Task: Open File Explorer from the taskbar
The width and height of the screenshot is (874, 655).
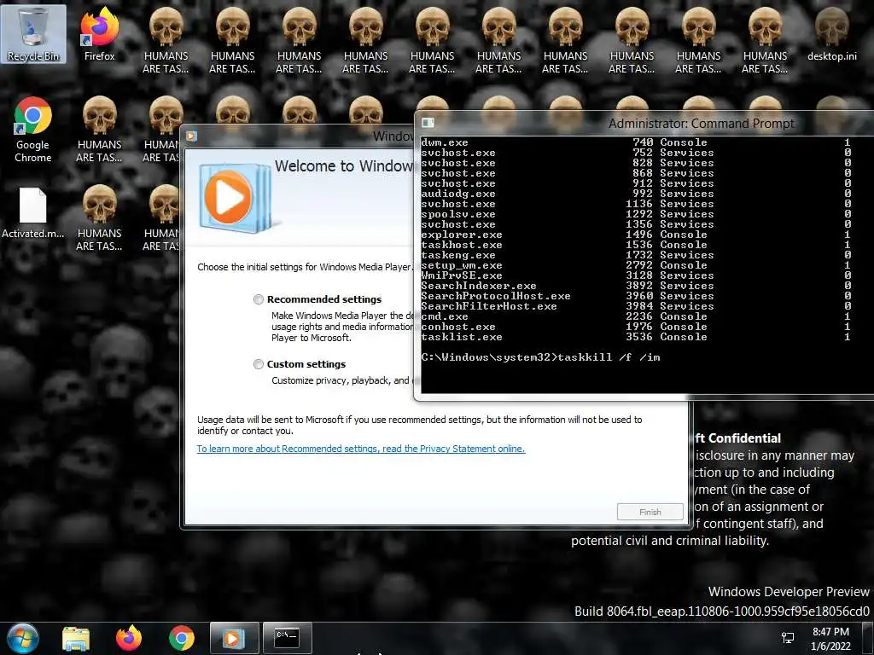Action: (x=76, y=638)
